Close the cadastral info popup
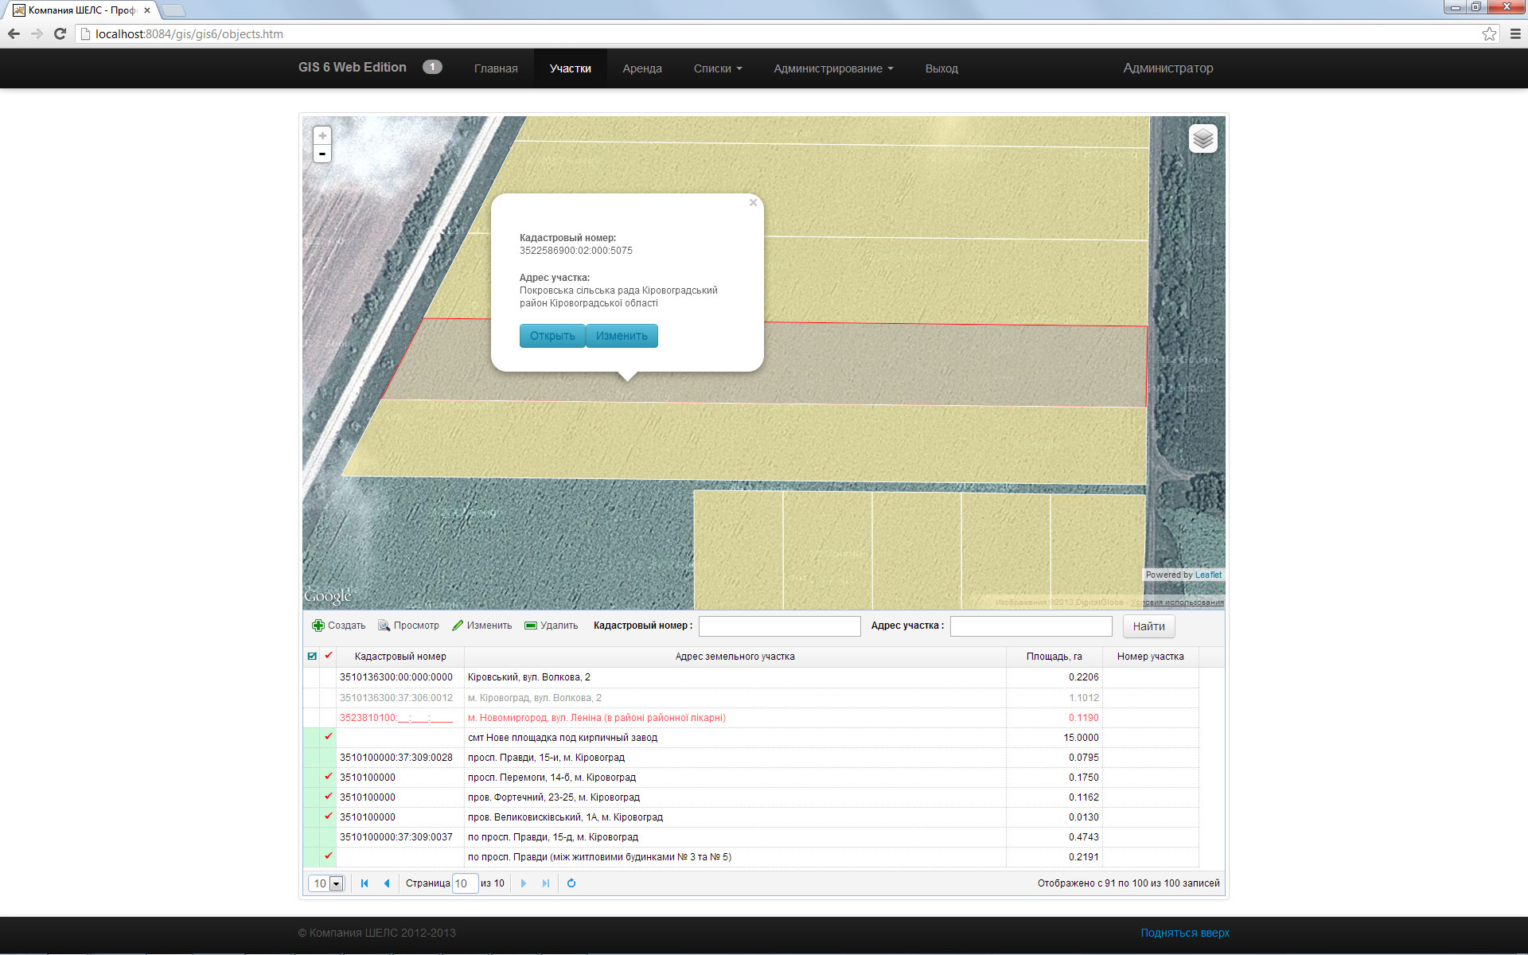This screenshot has height=955, width=1528. click(x=753, y=203)
